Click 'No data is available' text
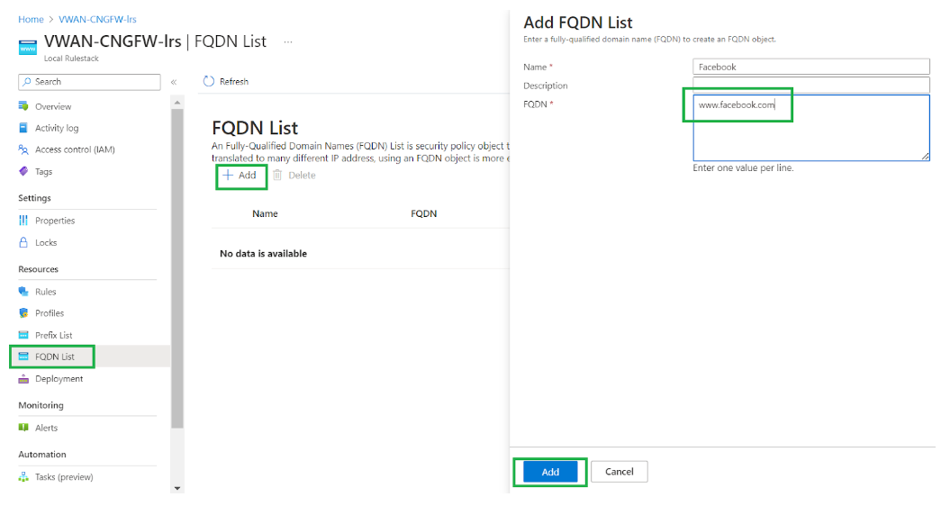This screenshot has width=950, height=506. coord(263,253)
